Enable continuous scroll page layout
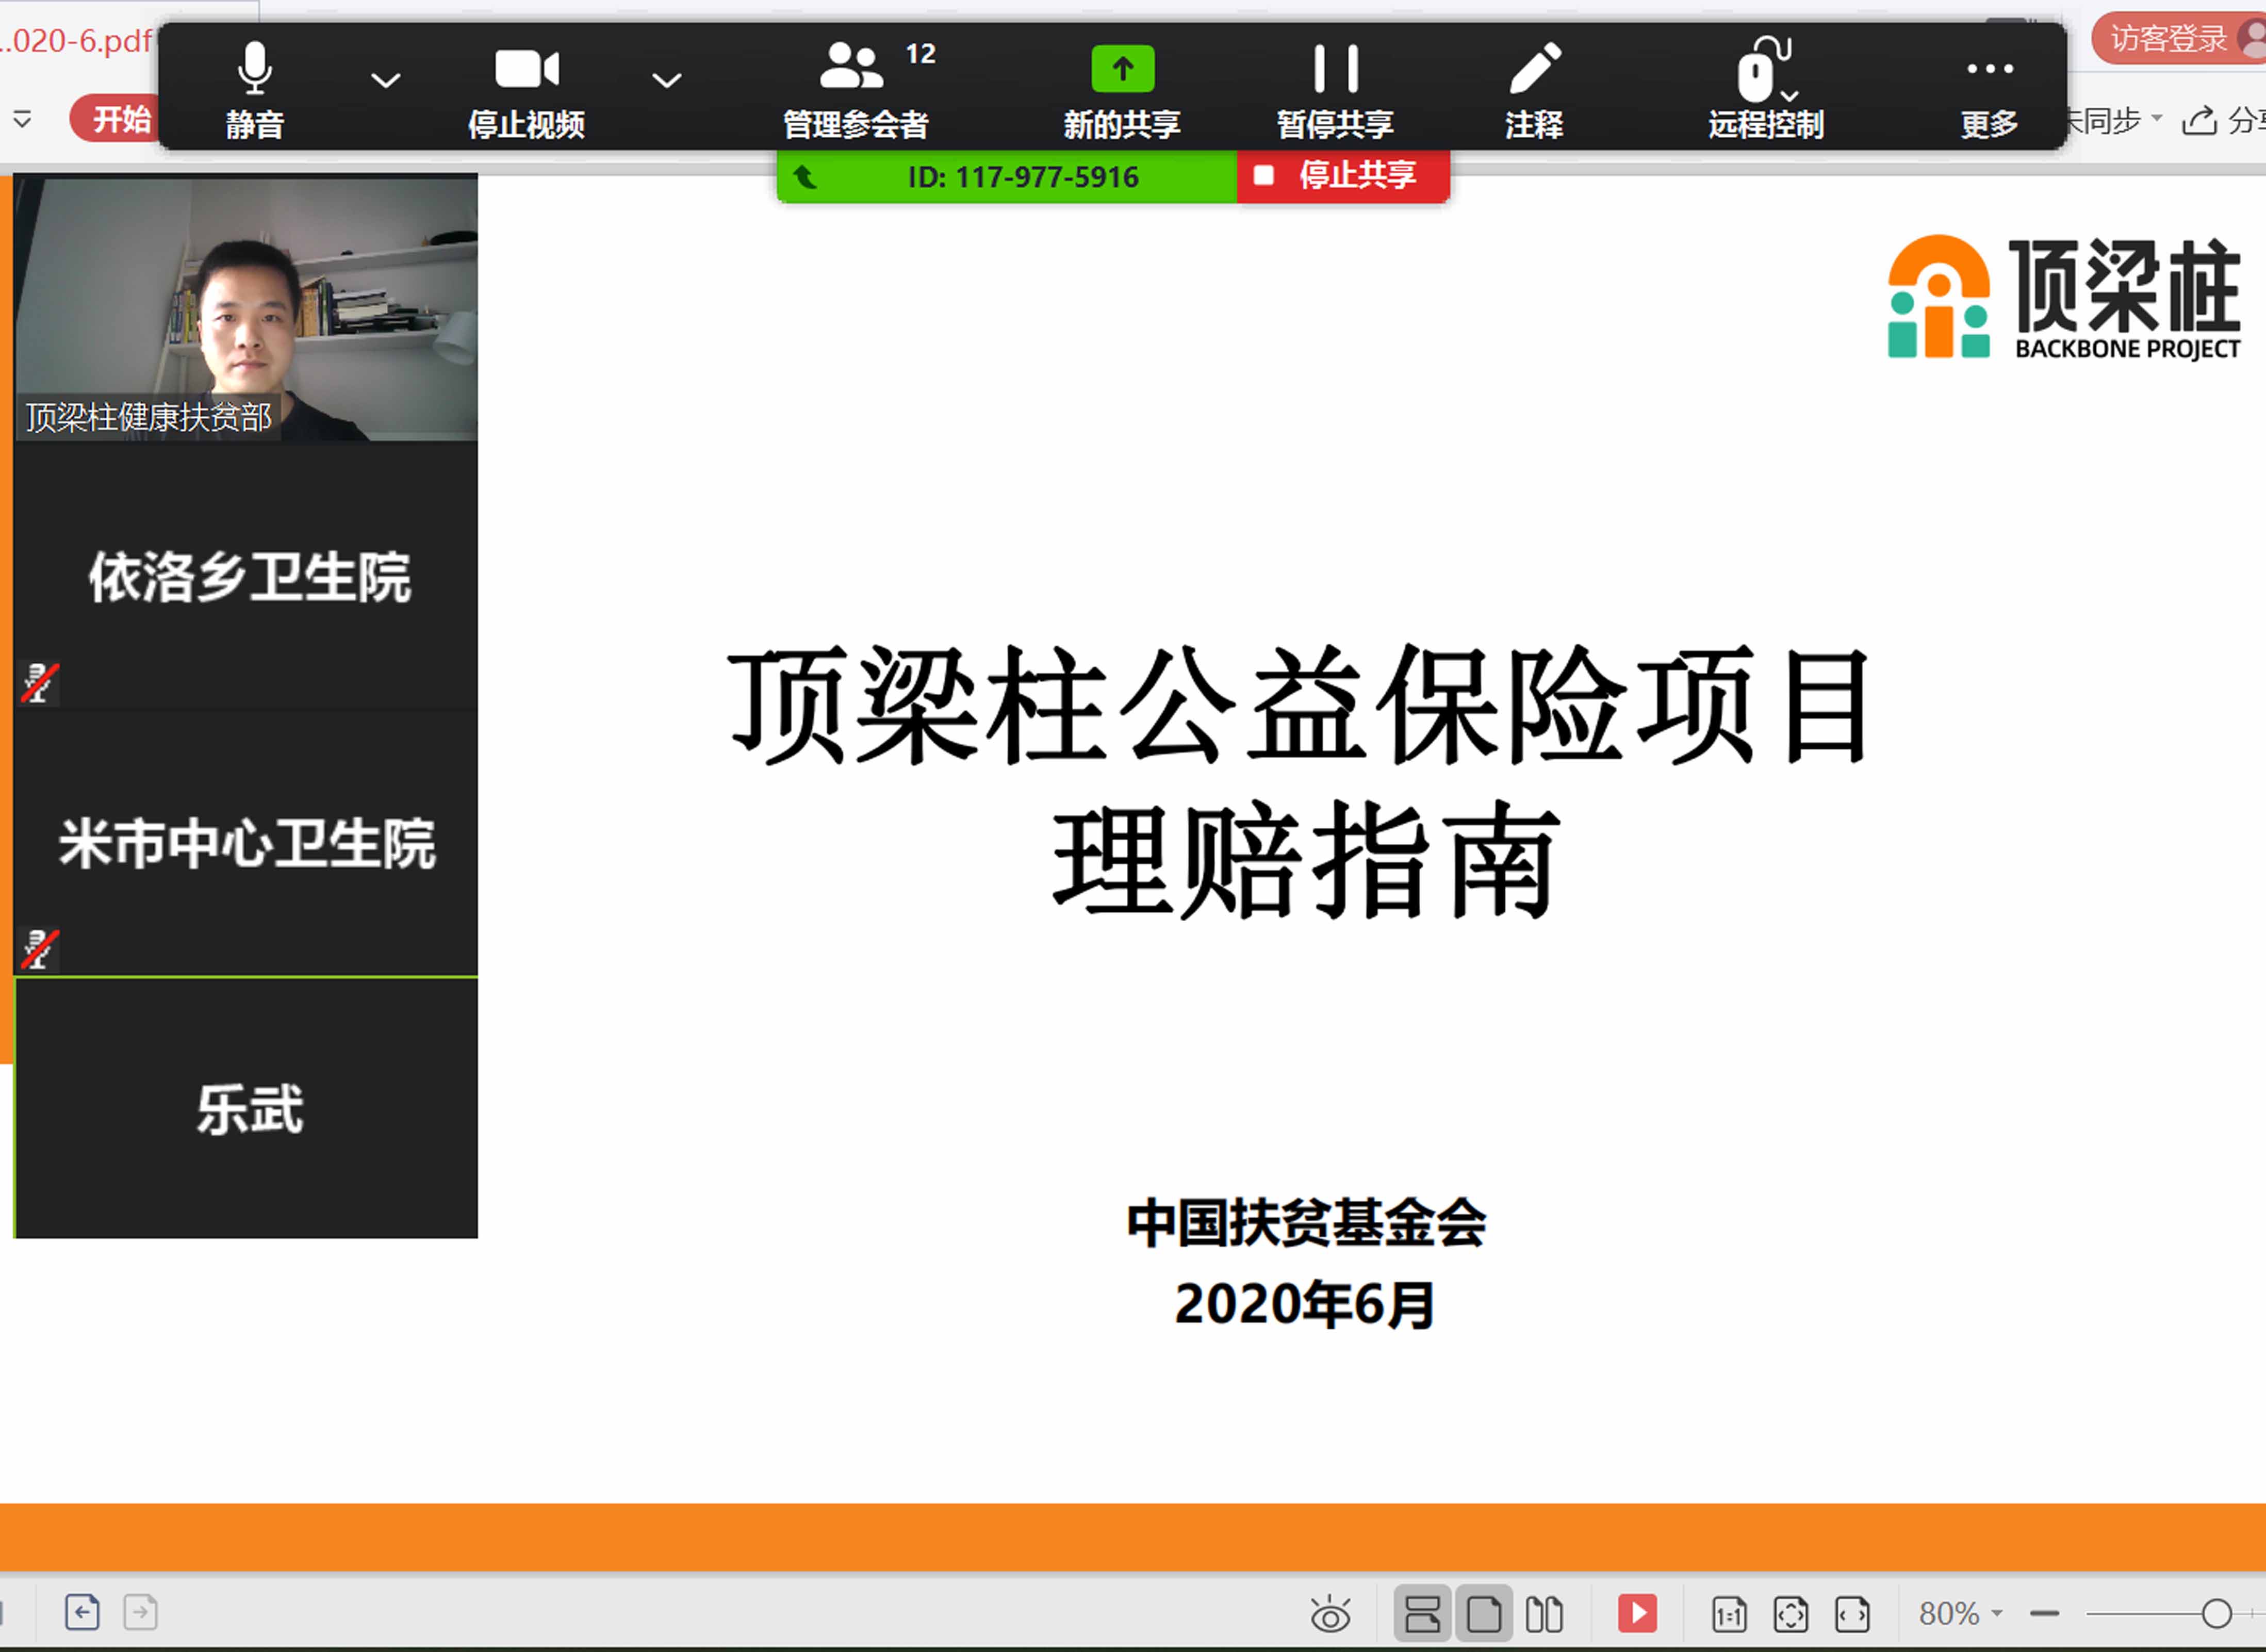 tap(1422, 1613)
